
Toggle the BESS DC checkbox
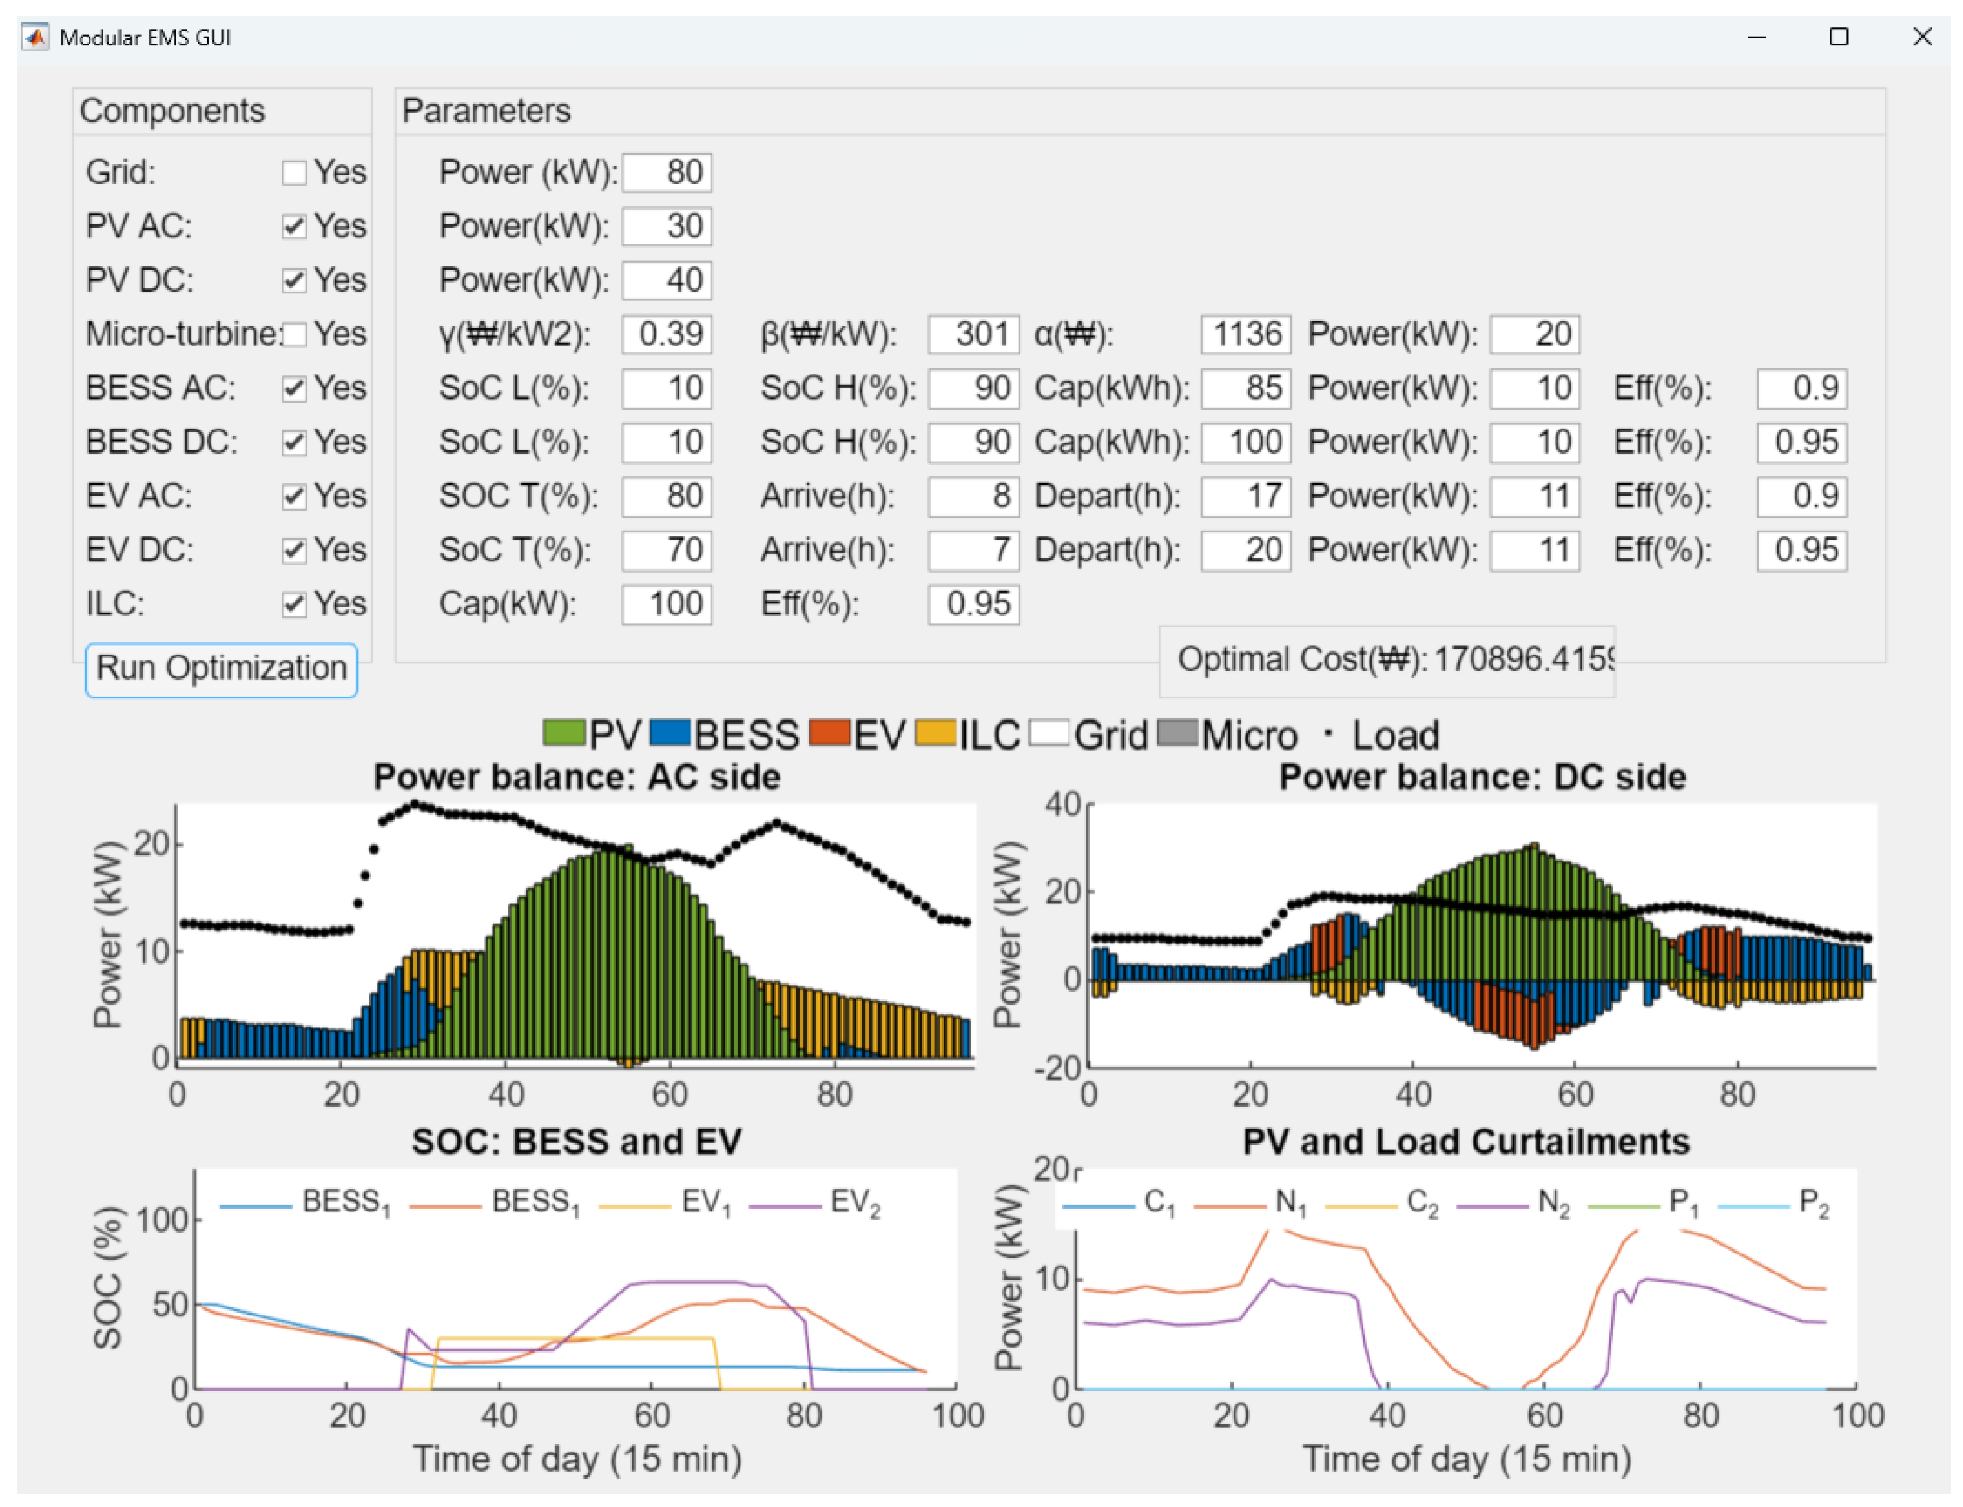[x=294, y=442]
